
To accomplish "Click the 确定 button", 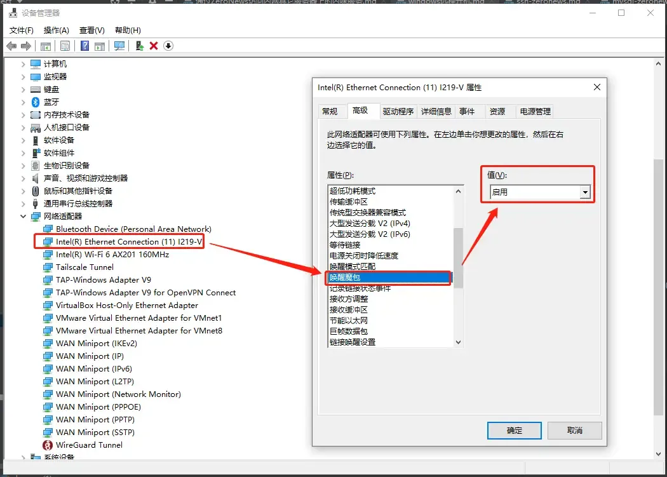I will click(515, 431).
